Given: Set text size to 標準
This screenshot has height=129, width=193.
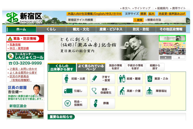Looking at the screenshot, I should tap(143, 14).
